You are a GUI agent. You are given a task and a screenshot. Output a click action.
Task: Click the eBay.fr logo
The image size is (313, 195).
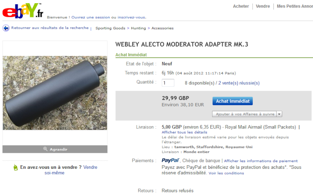(x=23, y=11)
